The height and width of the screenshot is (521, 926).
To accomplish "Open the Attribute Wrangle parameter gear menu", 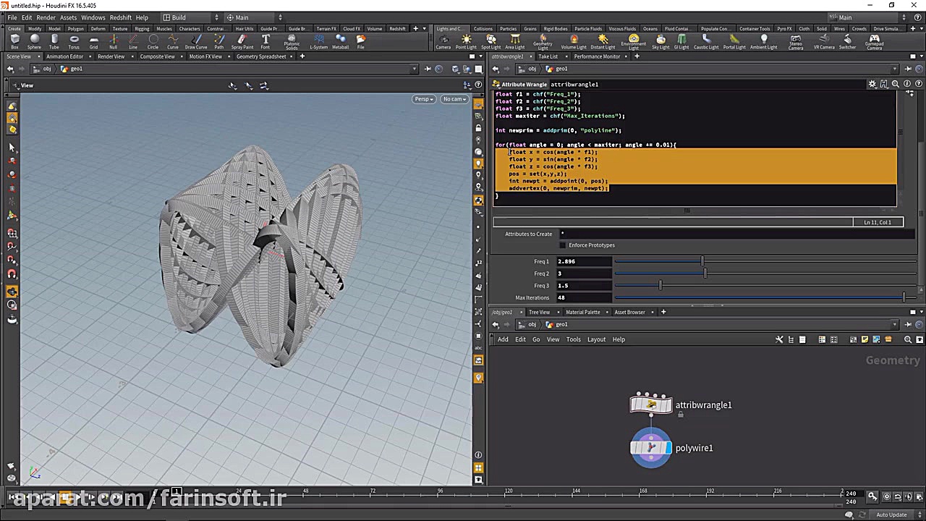I will tap(872, 84).
